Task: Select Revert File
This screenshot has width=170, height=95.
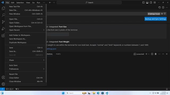Action: pyautogui.click(x=26, y=74)
